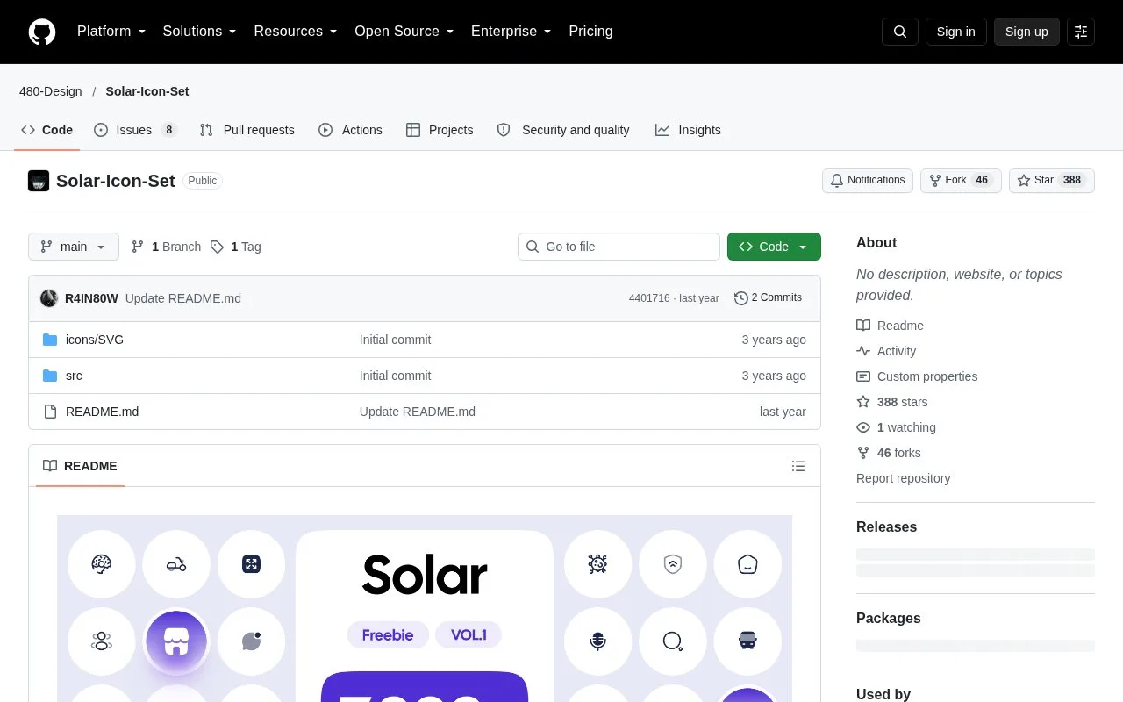Expand the Open Source menu
Screen dimensions: 1123x702
click(x=404, y=32)
